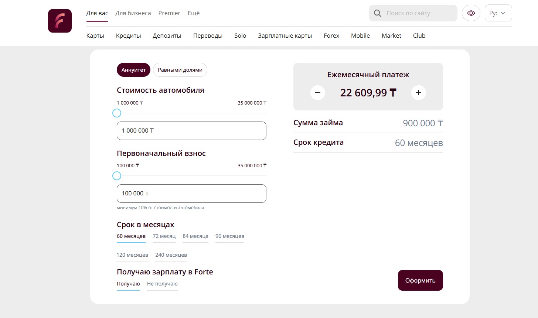The image size is (538, 318).
Task: Open Зарплатные карты page
Action: coord(285,36)
